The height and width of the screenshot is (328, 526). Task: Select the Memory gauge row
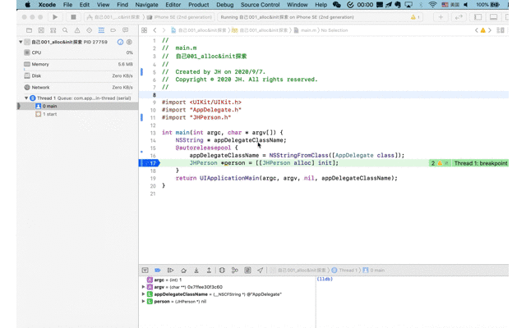click(78, 64)
